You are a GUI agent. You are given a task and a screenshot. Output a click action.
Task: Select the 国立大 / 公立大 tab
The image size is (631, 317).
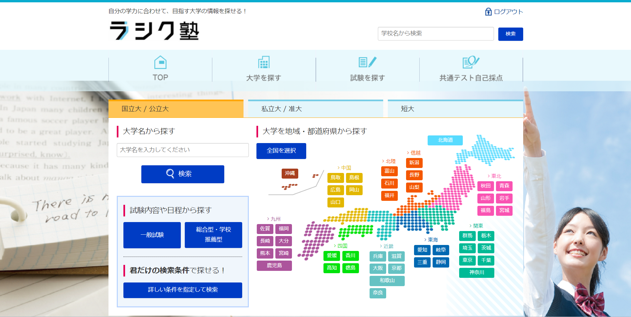(x=176, y=109)
